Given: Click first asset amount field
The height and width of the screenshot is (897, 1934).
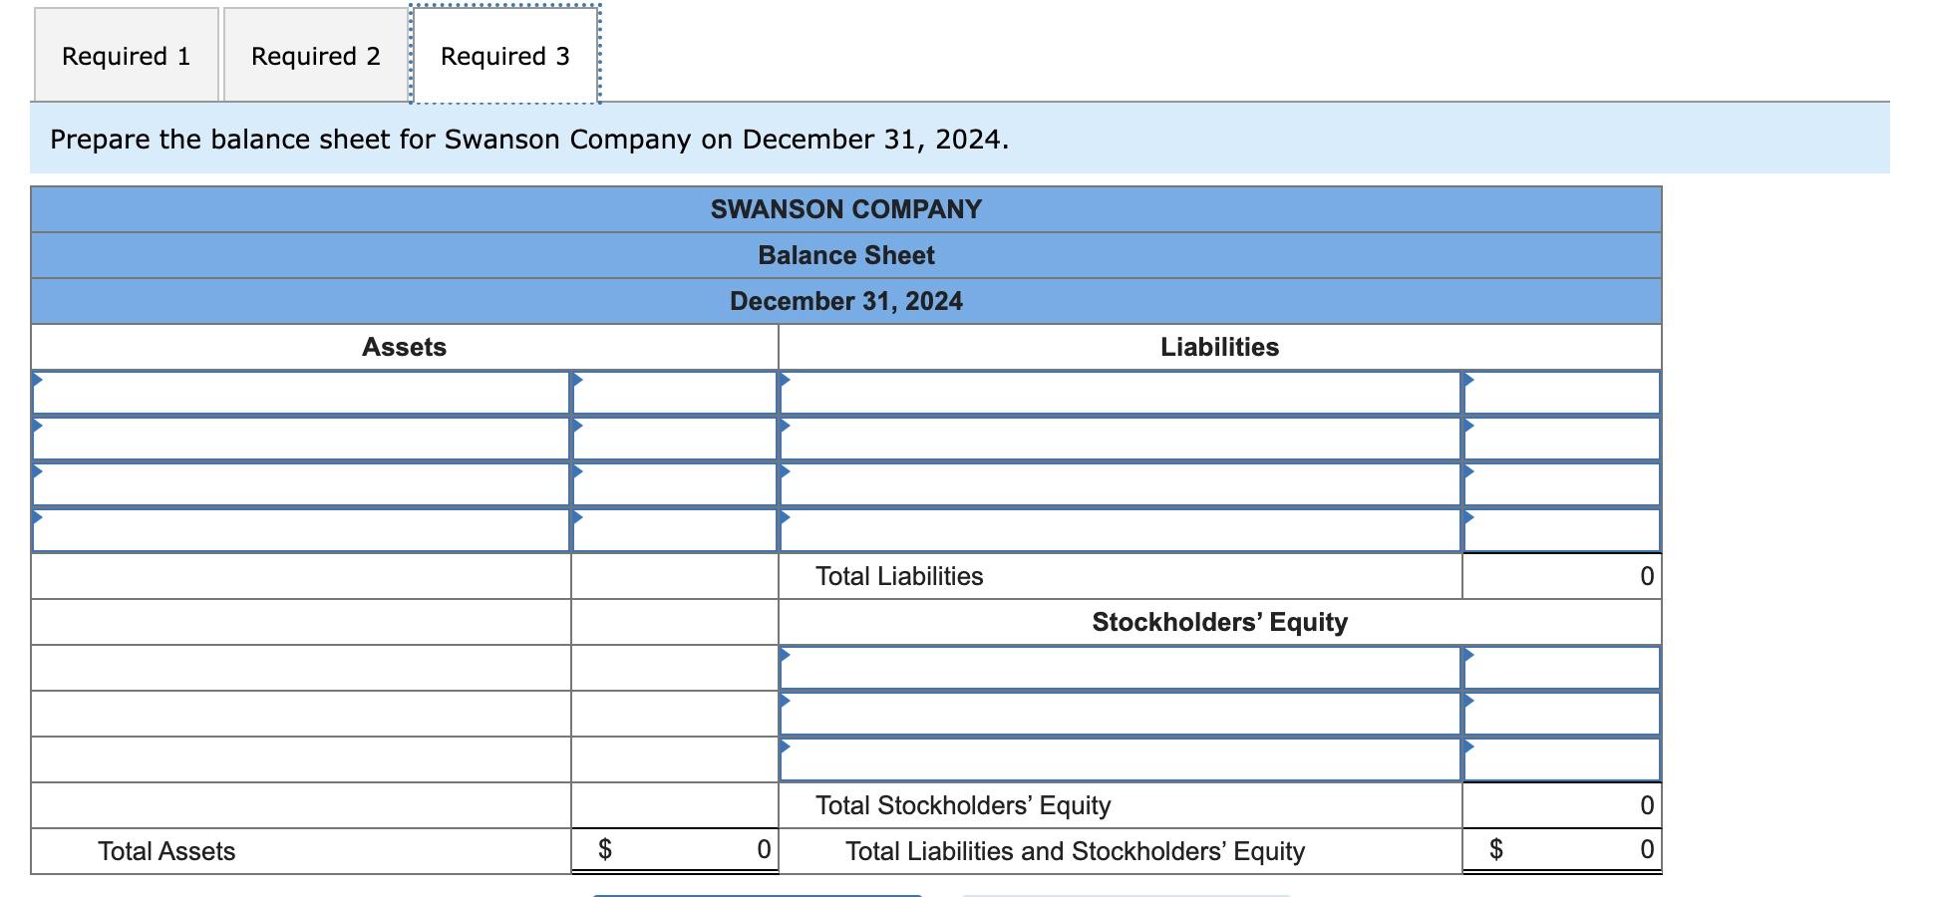Looking at the screenshot, I should pyautogui.click(x=674, y=393).
